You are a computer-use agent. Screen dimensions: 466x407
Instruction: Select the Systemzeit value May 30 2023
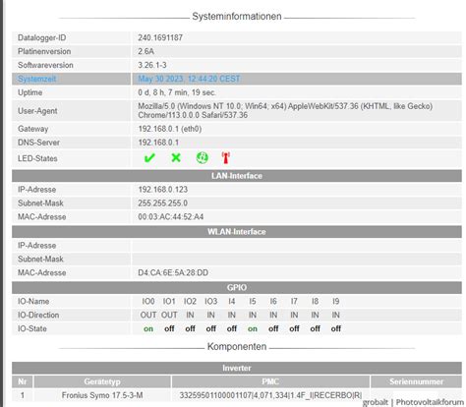coord(189,79)
